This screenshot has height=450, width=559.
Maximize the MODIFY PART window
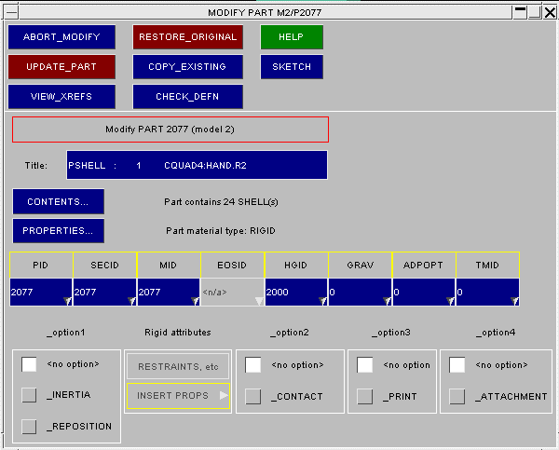(x=535, y=12)
